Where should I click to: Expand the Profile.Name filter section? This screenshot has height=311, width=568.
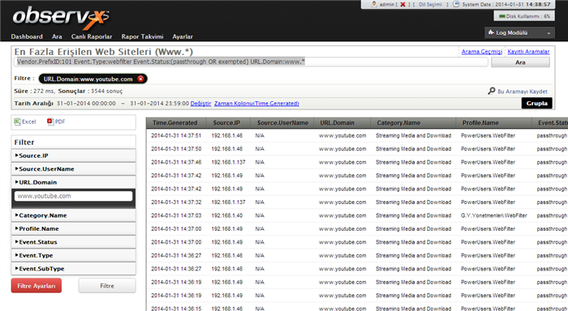[74, 228]
